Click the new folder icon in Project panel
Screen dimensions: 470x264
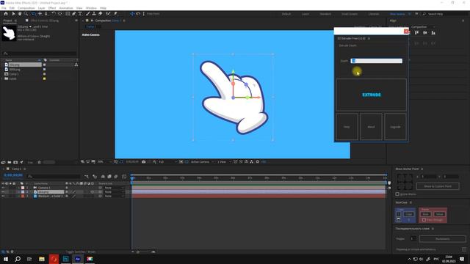(x=10, y=162)
